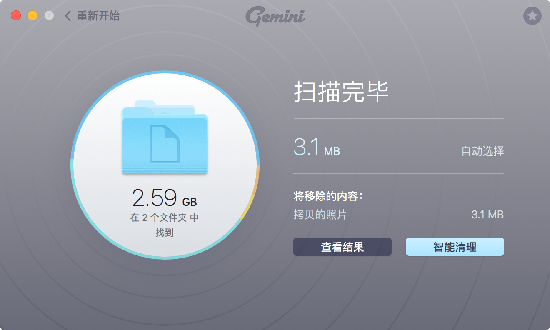550x330 pixels.
Task: Click the 3.1 MB value beside 拷贝的照片
Action: pyautogui.click(x=487, y=215)
